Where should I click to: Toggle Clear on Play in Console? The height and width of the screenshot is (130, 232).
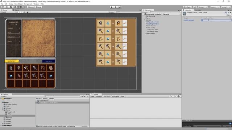pos(107,96)
